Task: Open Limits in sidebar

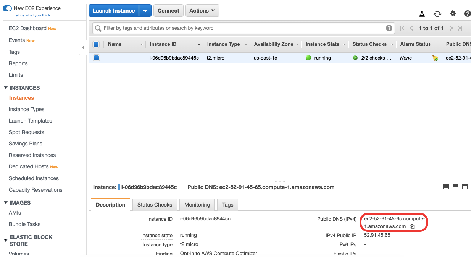Action: click(x=16, y=75)
